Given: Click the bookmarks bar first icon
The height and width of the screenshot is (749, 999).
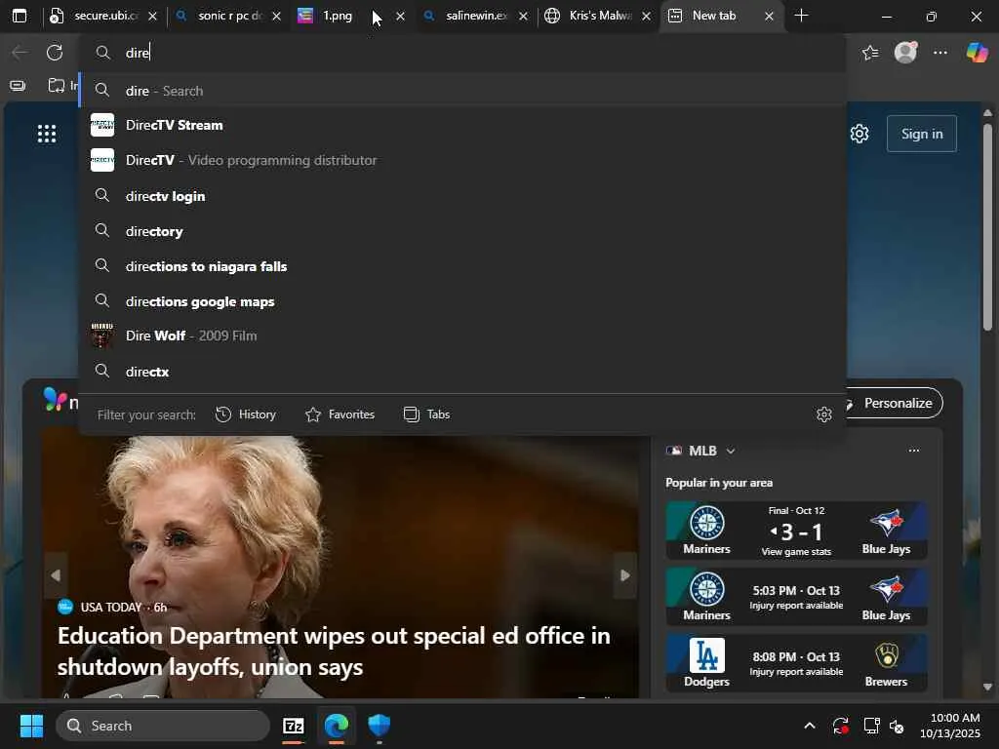Looking at the screenshot, I should tap(18, 86).
